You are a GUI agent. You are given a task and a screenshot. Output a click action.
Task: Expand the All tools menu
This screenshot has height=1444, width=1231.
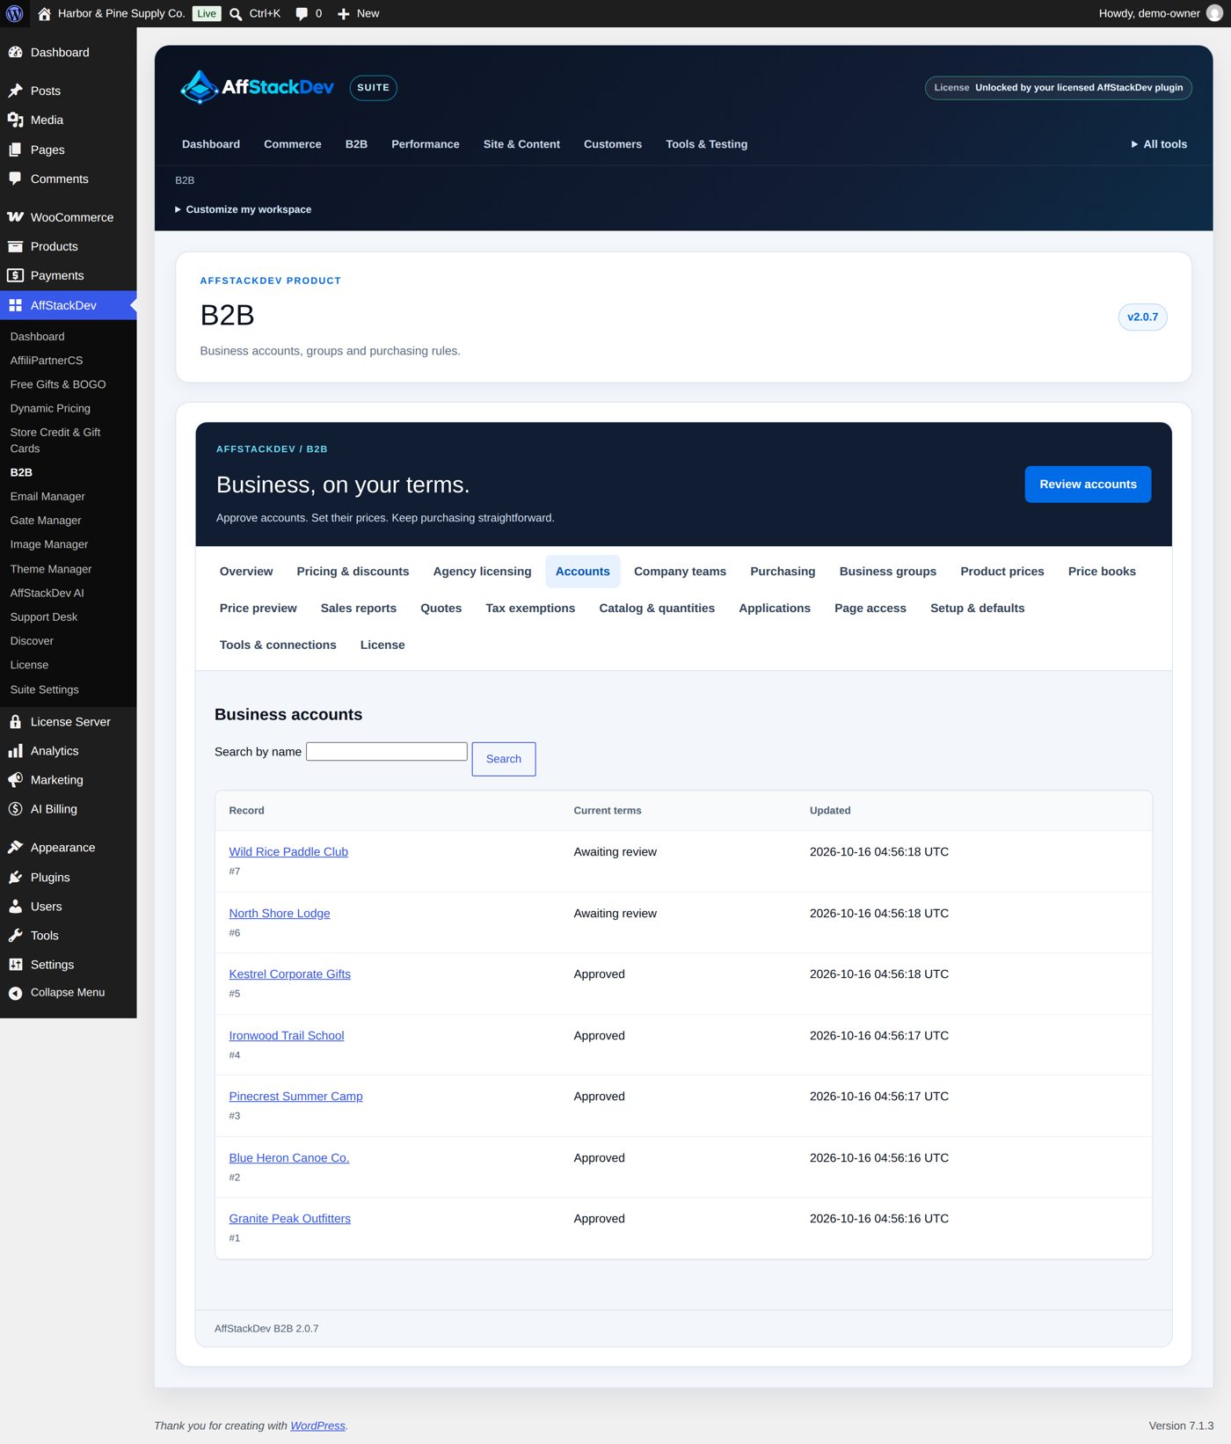pyautogui.click(x=1159, y=144)
